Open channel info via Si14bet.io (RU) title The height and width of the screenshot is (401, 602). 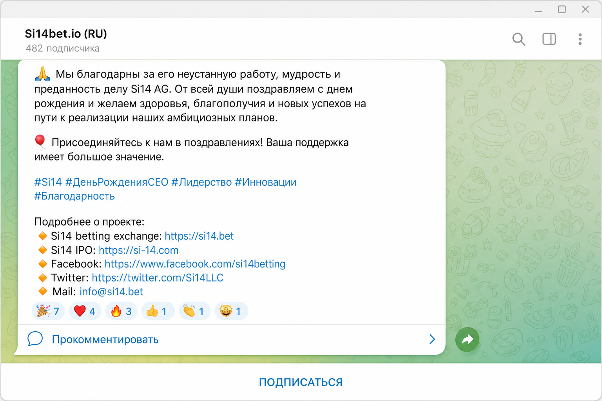coord(66,34)
